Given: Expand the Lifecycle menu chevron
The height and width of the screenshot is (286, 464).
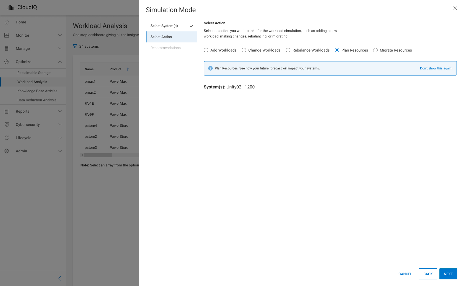Looking at the screenshot, I should pyautogui.click(x=60, y=138).
